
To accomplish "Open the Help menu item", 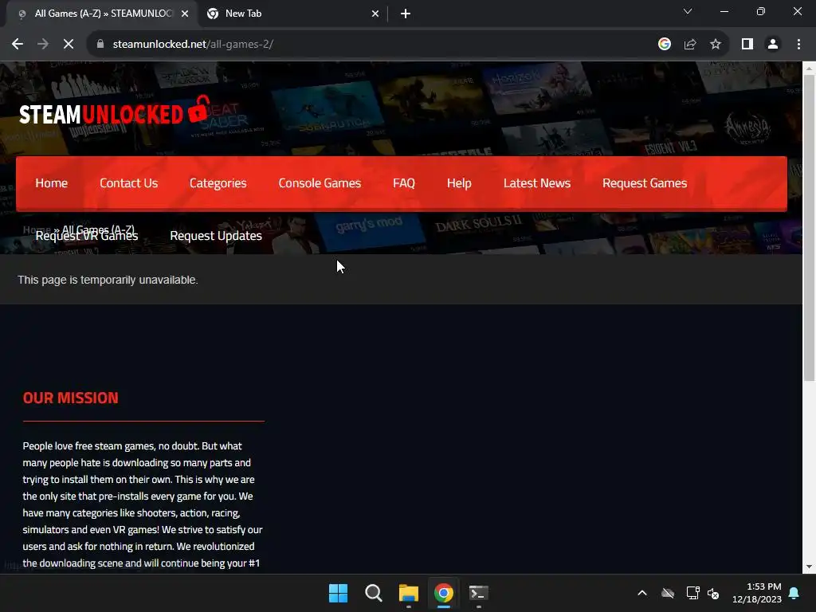I will pyautogui.click(x=459, y=183).
